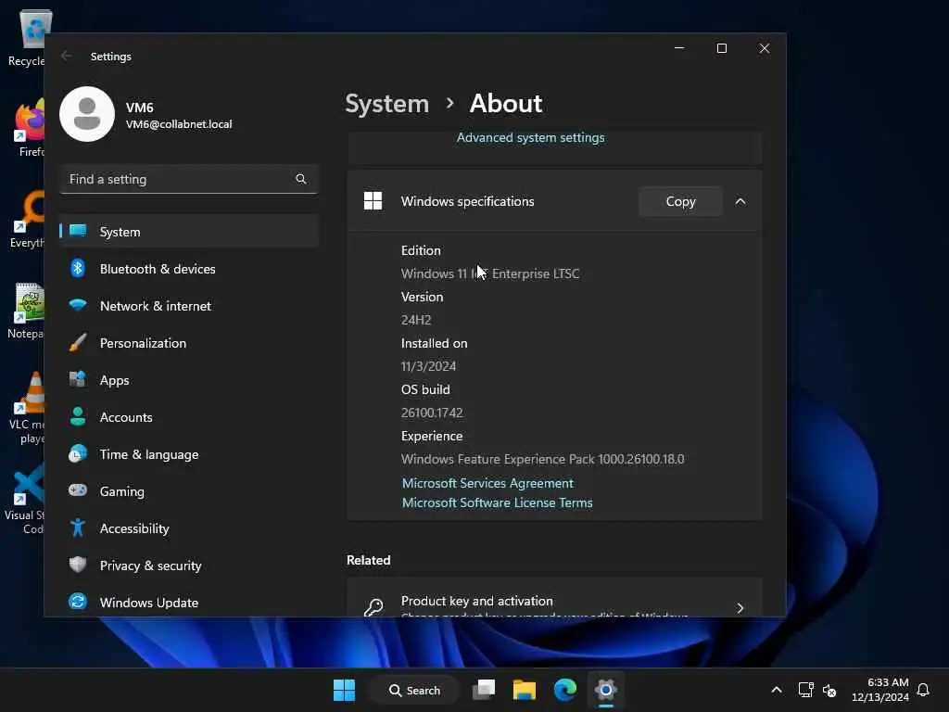Screen dimensions: 949x712
Task: Click the Settings gear in taskbar
Action: click(x=605, y=690)
